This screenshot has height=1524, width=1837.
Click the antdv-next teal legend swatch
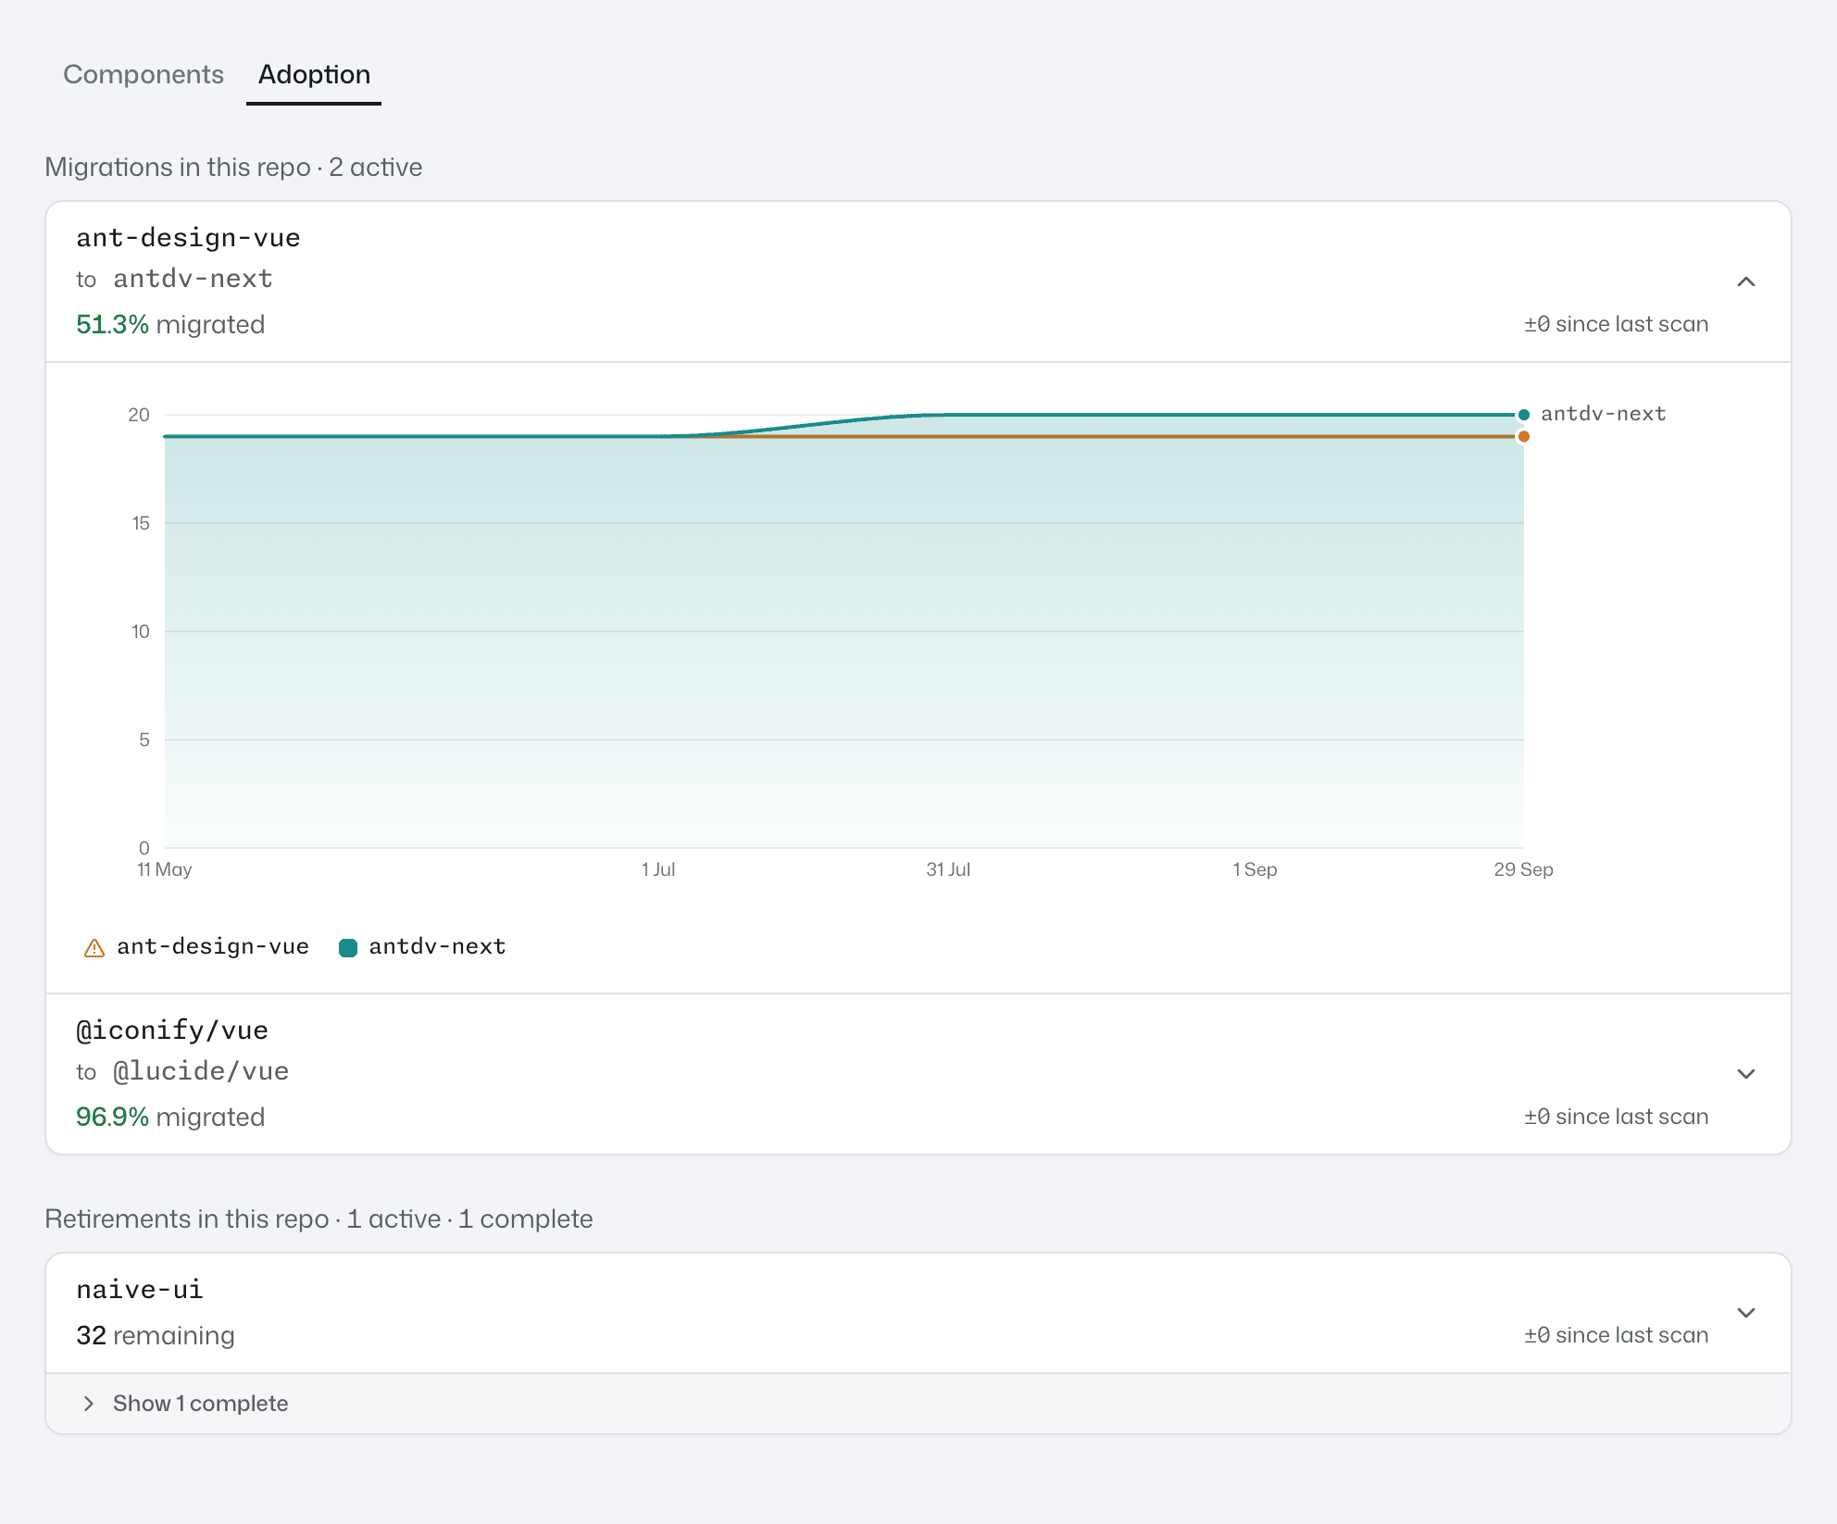[x=348, y=948]
